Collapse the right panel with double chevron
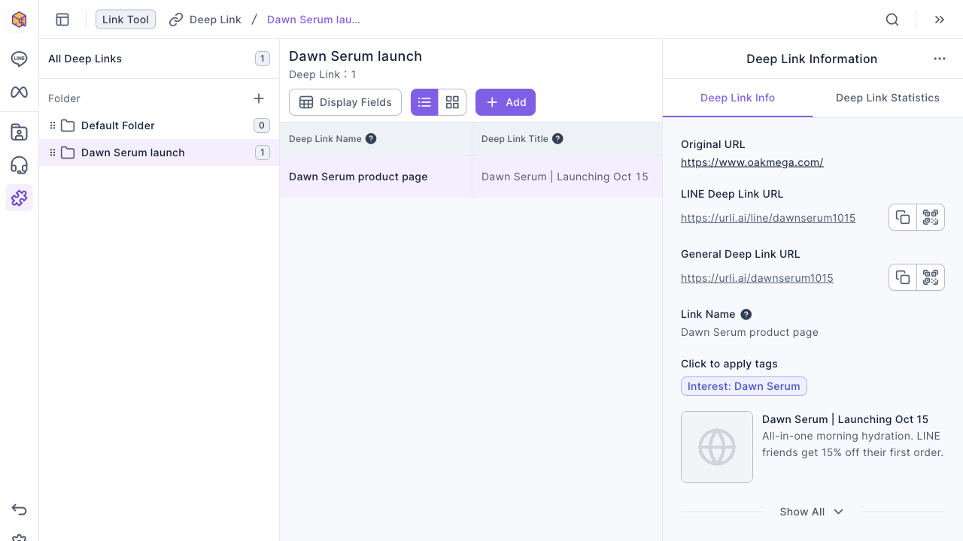 click(x=940, y=20)
